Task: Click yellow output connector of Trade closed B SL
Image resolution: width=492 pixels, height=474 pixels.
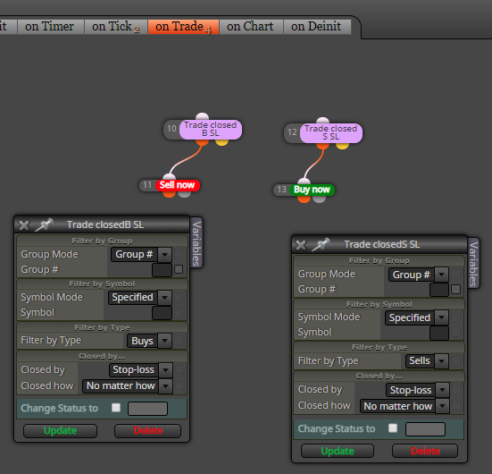Action: 221,142
